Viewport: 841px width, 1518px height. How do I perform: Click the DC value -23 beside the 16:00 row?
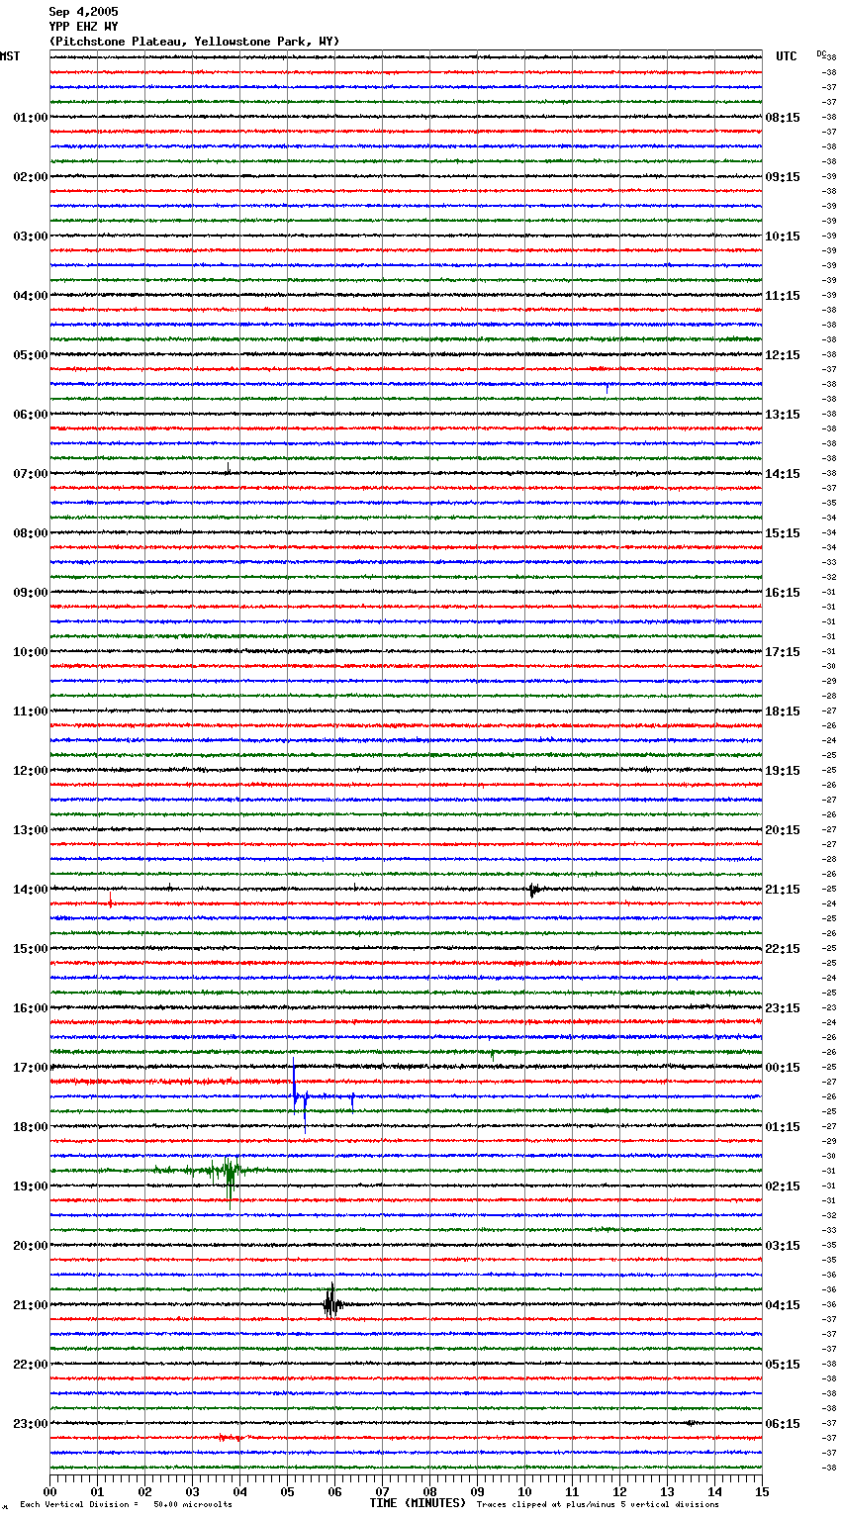830,1008
